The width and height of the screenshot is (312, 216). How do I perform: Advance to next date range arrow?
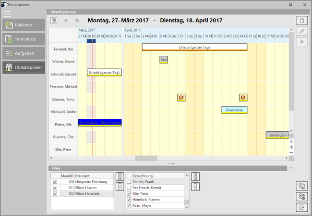(78, 21)
